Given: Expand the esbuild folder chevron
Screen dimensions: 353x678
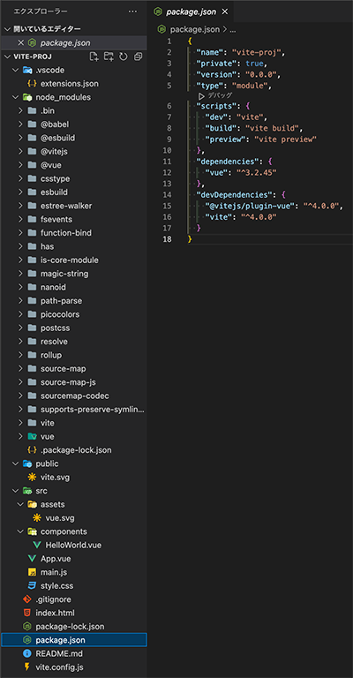Looking at the screenshot, I should pos(20,192).
